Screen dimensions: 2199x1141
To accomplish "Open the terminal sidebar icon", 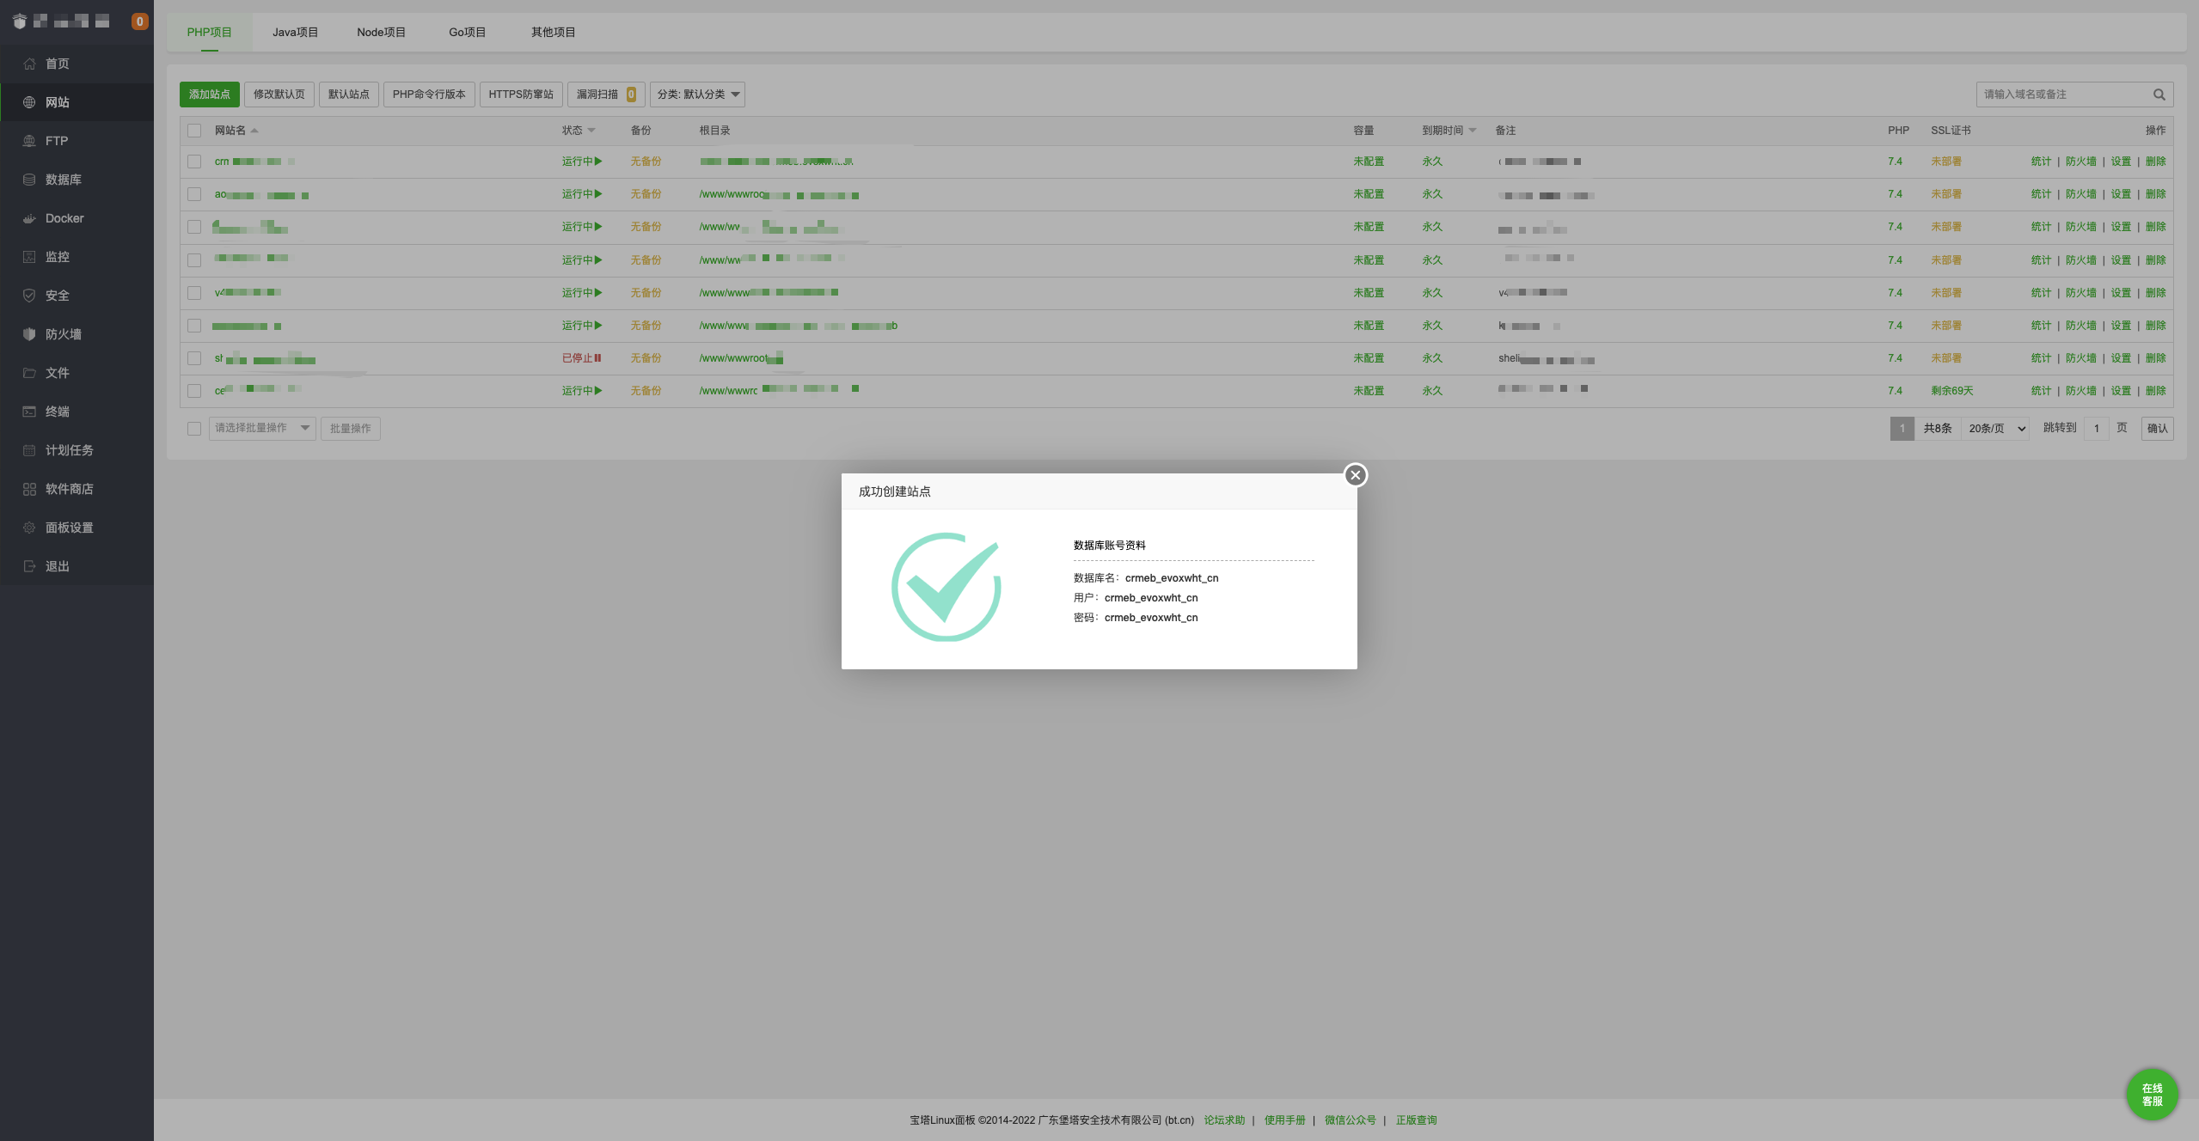I will (x=29, y=412).
